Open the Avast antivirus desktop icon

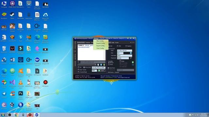point(21,72)
